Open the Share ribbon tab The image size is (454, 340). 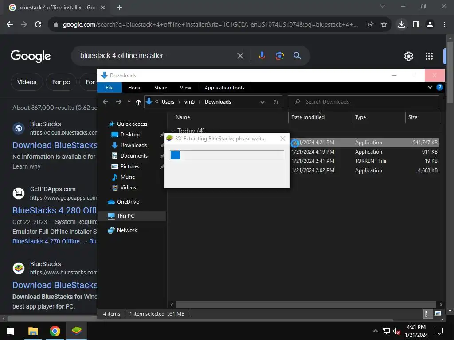point(160,88)
